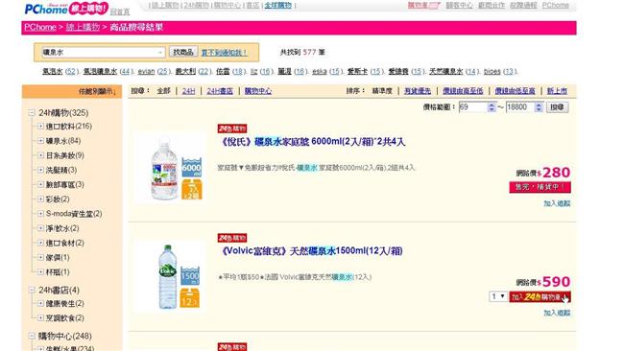Click the PChome breadcrumb link

click(40, 28)
